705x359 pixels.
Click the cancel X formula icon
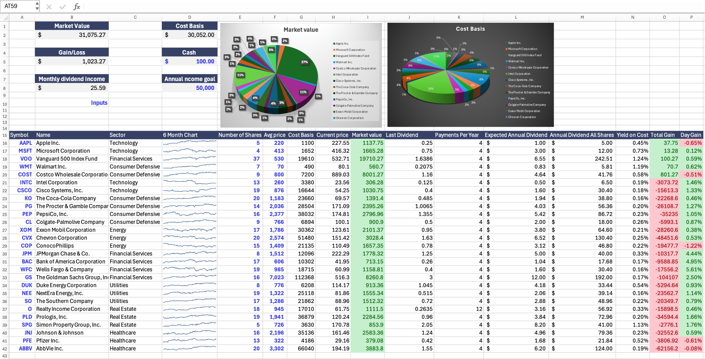tap(49, 6)
